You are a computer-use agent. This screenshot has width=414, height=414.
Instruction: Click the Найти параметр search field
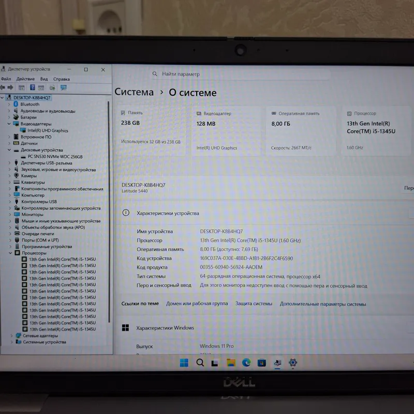[240, 74]
